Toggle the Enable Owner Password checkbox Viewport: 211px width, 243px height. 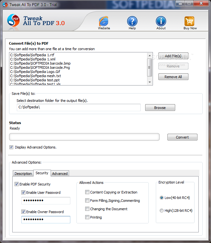click(x=23, y=212)
